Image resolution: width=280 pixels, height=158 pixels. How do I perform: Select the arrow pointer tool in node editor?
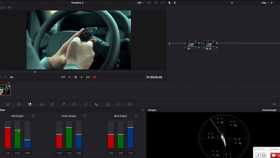[169, 3]
